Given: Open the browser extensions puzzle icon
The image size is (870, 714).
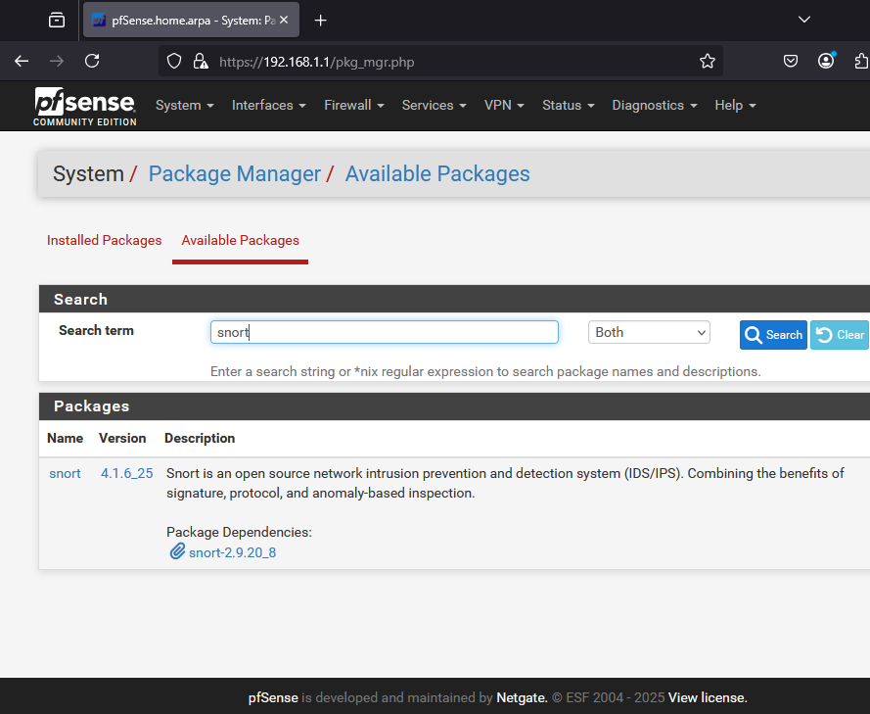Looking at the screenshot, I should click(x=861, y=61).
